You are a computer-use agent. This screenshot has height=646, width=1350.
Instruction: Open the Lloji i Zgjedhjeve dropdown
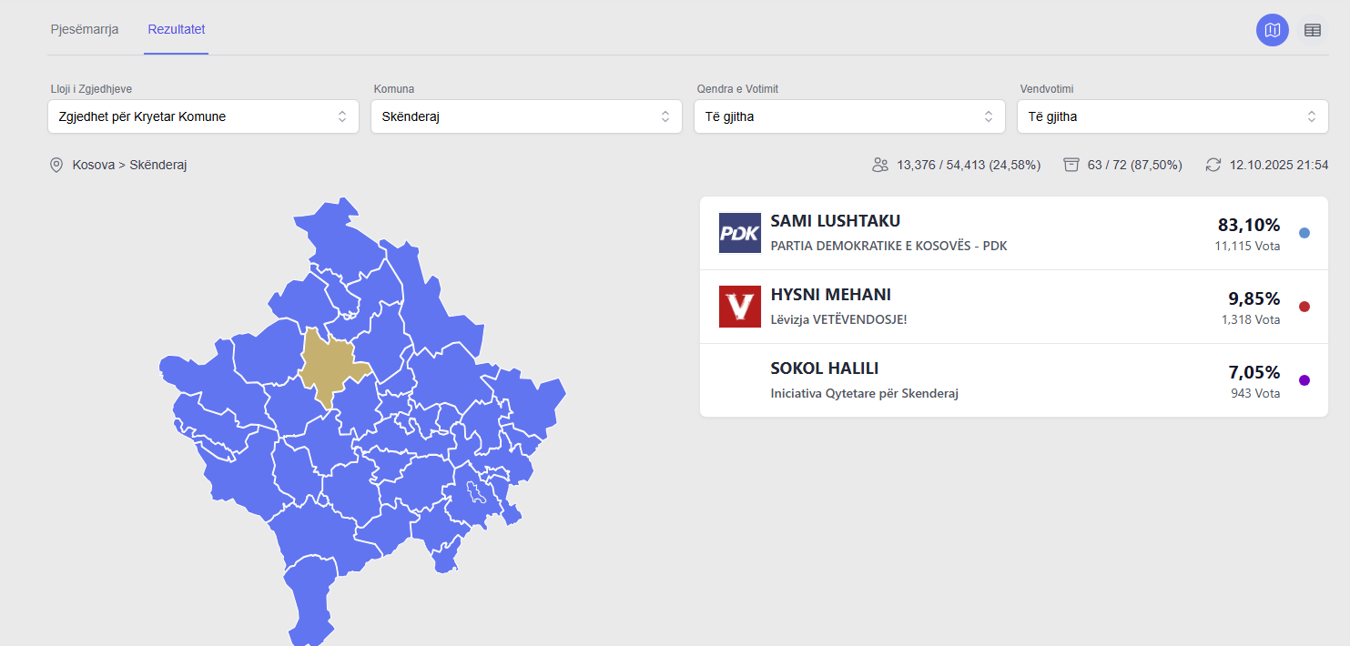(203, 116)
